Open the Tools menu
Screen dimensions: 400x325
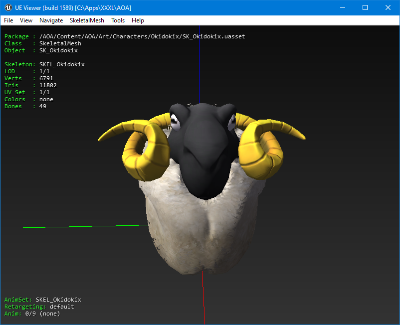pos(118,20)
